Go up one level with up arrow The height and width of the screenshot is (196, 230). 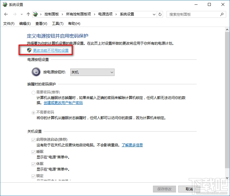(28, 14)
